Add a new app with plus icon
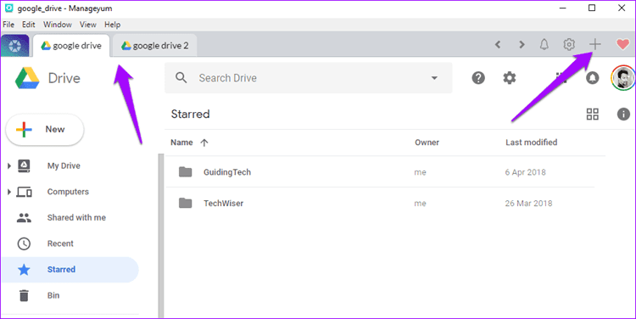Screen dimensions: 636x319 pos(595,44)
